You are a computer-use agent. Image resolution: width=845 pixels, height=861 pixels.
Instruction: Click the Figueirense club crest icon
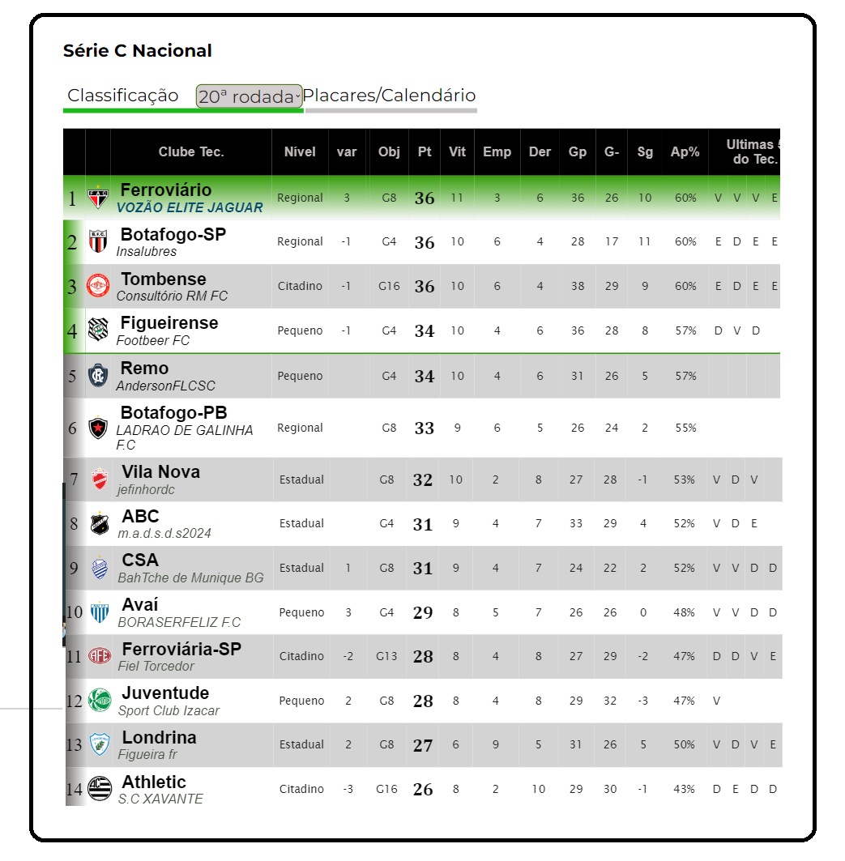(x=98, y=330)
